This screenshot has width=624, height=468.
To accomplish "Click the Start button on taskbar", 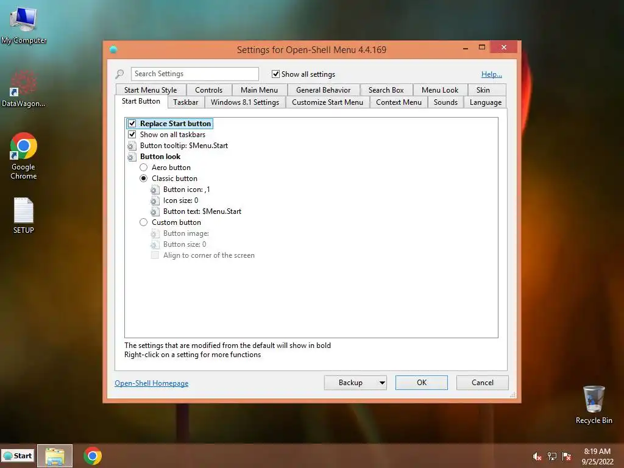I will pyautogui.click(x=18, y=456).
